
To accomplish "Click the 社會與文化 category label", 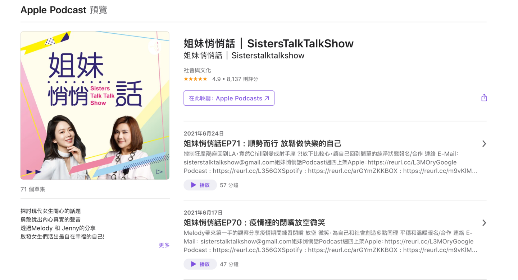I will (197, 70).
